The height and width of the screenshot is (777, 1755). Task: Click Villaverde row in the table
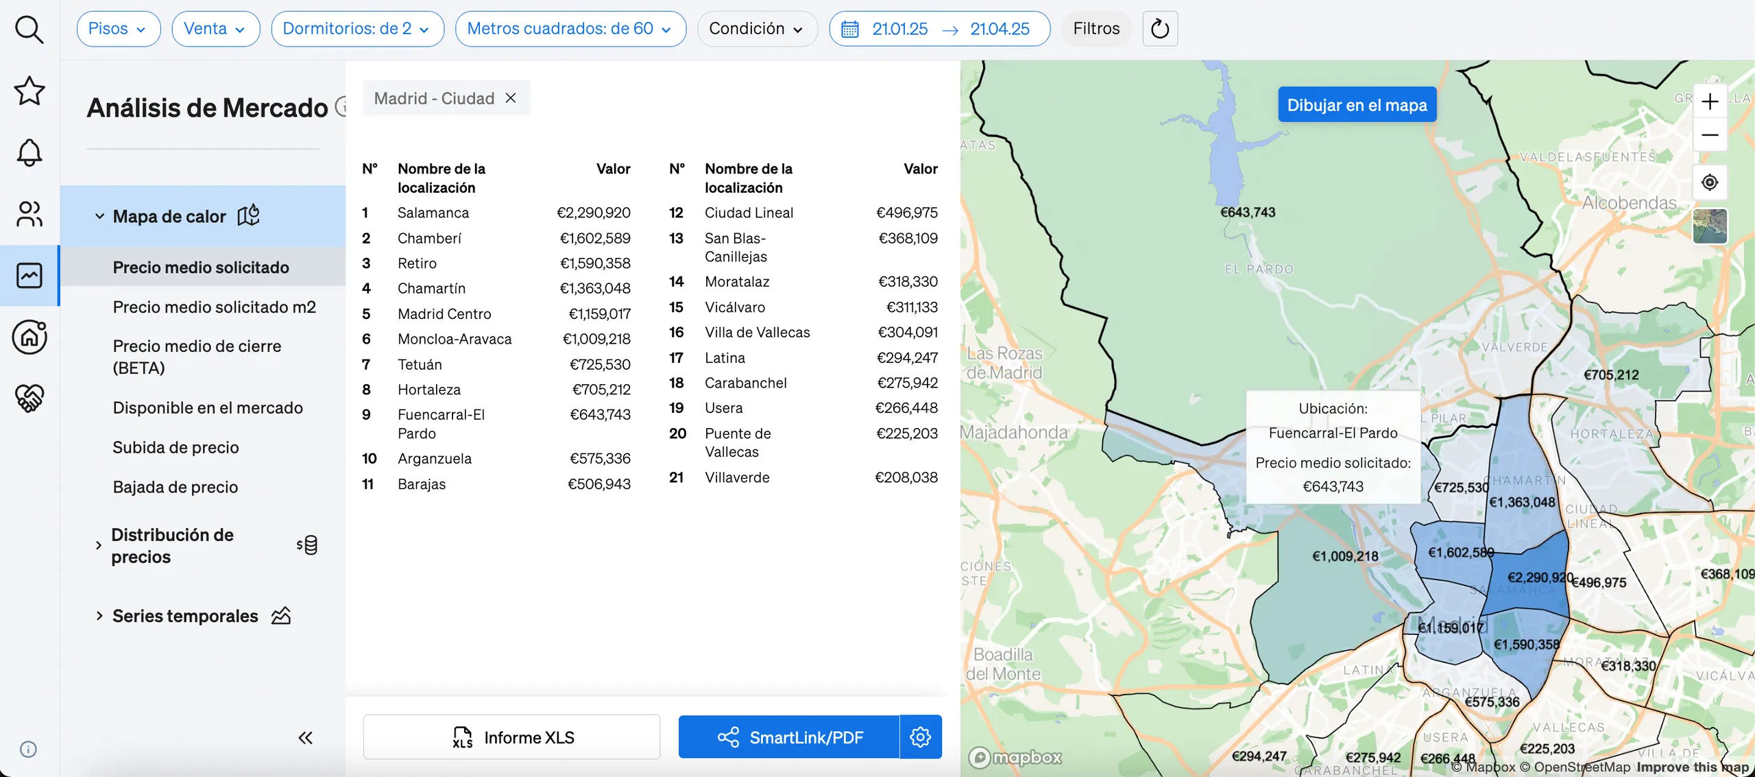(803, 477)
